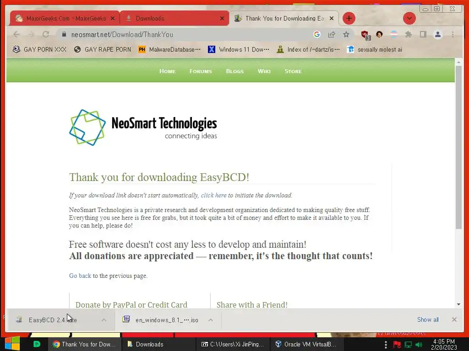Click the volume speaker tray icon

[419, 345]
